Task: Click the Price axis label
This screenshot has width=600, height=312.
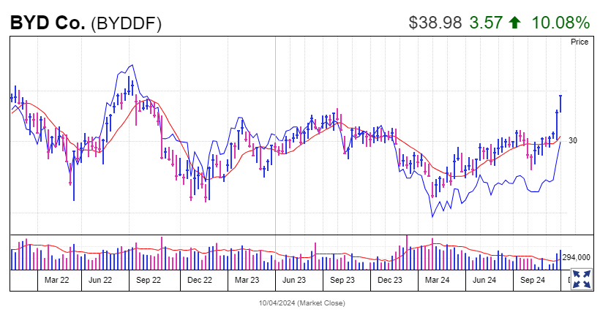Action: pos(580,42)
